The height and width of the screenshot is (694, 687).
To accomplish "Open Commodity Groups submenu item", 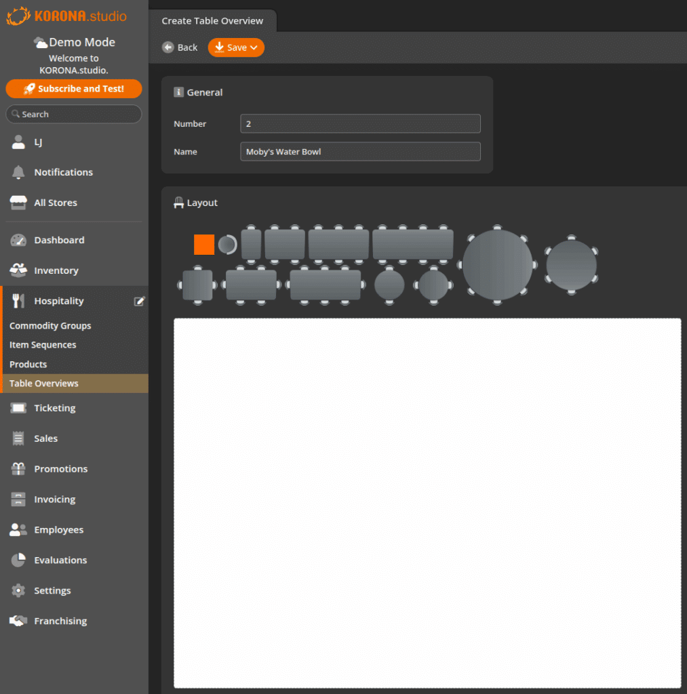I will 50,326.
